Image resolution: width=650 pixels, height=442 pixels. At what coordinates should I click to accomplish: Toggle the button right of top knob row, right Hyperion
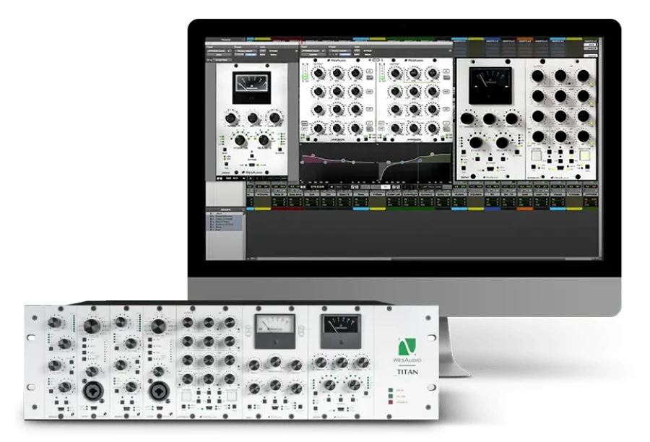(446, 71)
